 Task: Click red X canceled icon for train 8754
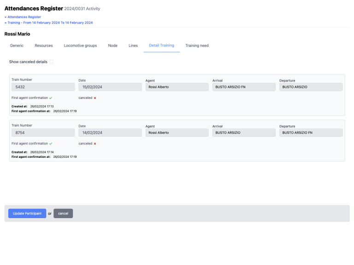(x=95, y=144)
